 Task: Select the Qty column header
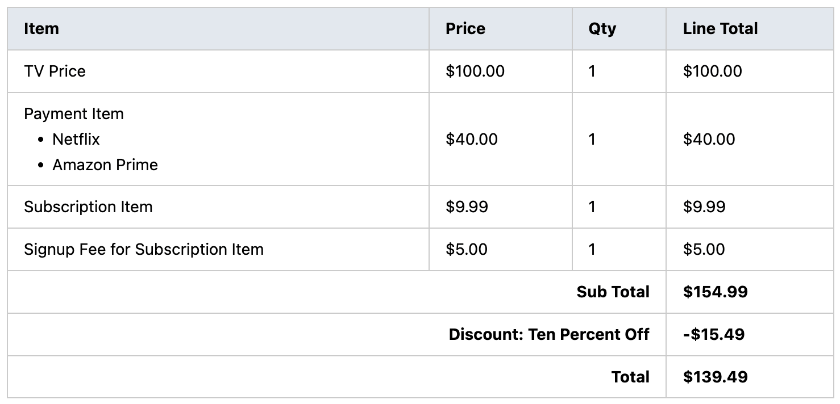point(602,29)
